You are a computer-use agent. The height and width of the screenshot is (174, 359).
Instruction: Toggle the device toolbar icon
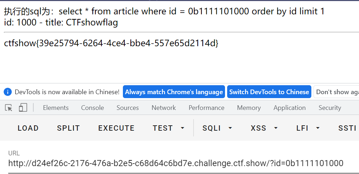(x=23, y=107)
